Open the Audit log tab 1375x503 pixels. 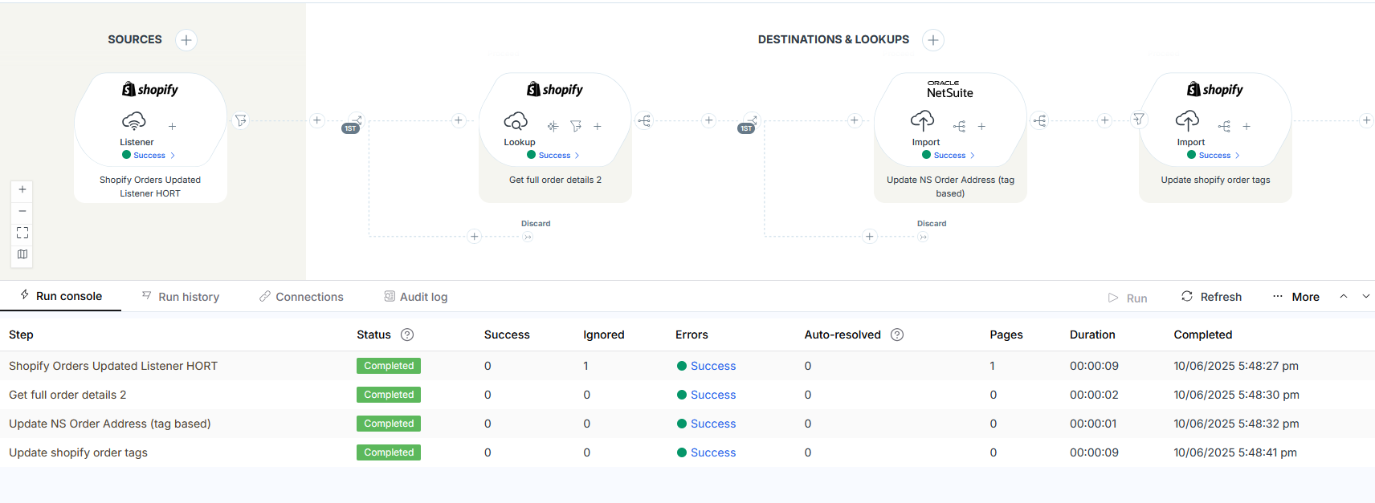click(x=416, y=297)
